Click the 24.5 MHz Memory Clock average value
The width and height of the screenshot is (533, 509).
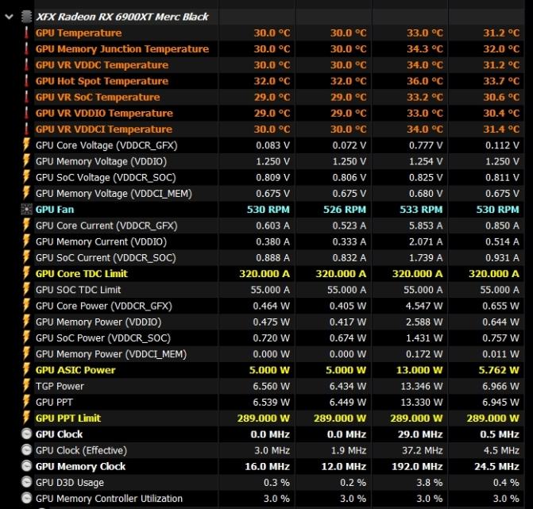496,466
